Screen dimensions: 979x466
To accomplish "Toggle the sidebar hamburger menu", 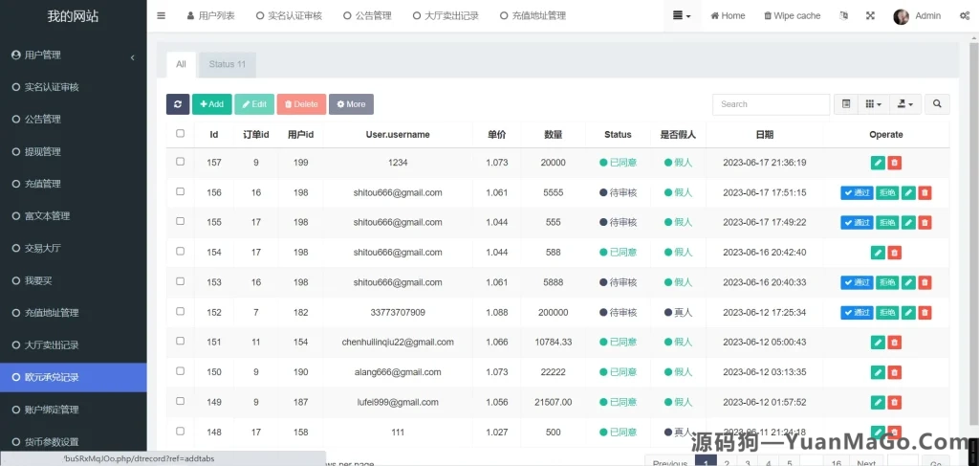I will (x=161, y=15).
